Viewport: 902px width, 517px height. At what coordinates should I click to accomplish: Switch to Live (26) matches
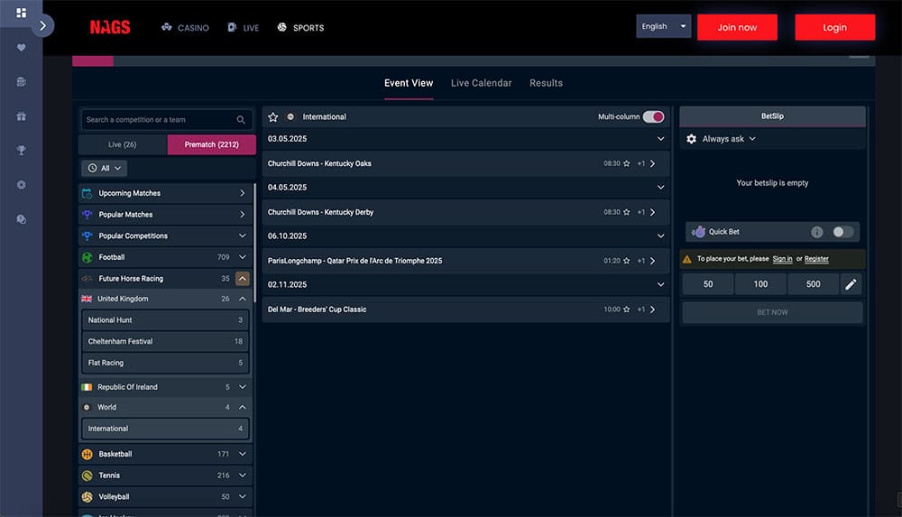click(123, 144)
